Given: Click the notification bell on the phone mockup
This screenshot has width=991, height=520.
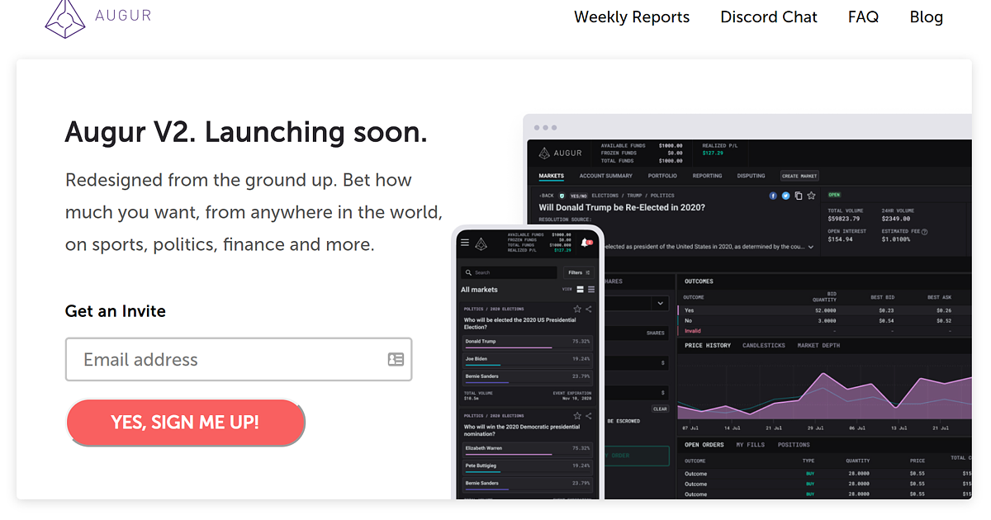Looking at the screenshot, I should pos(586,243).
